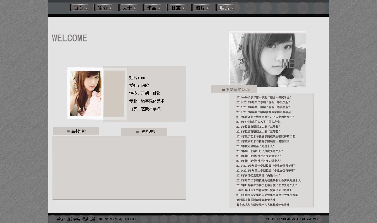This screenshot has height=223, width=377.
Task: Select the award entry 第四届齐鲁国际动漫大赛优秀奖
Action: 256,200
